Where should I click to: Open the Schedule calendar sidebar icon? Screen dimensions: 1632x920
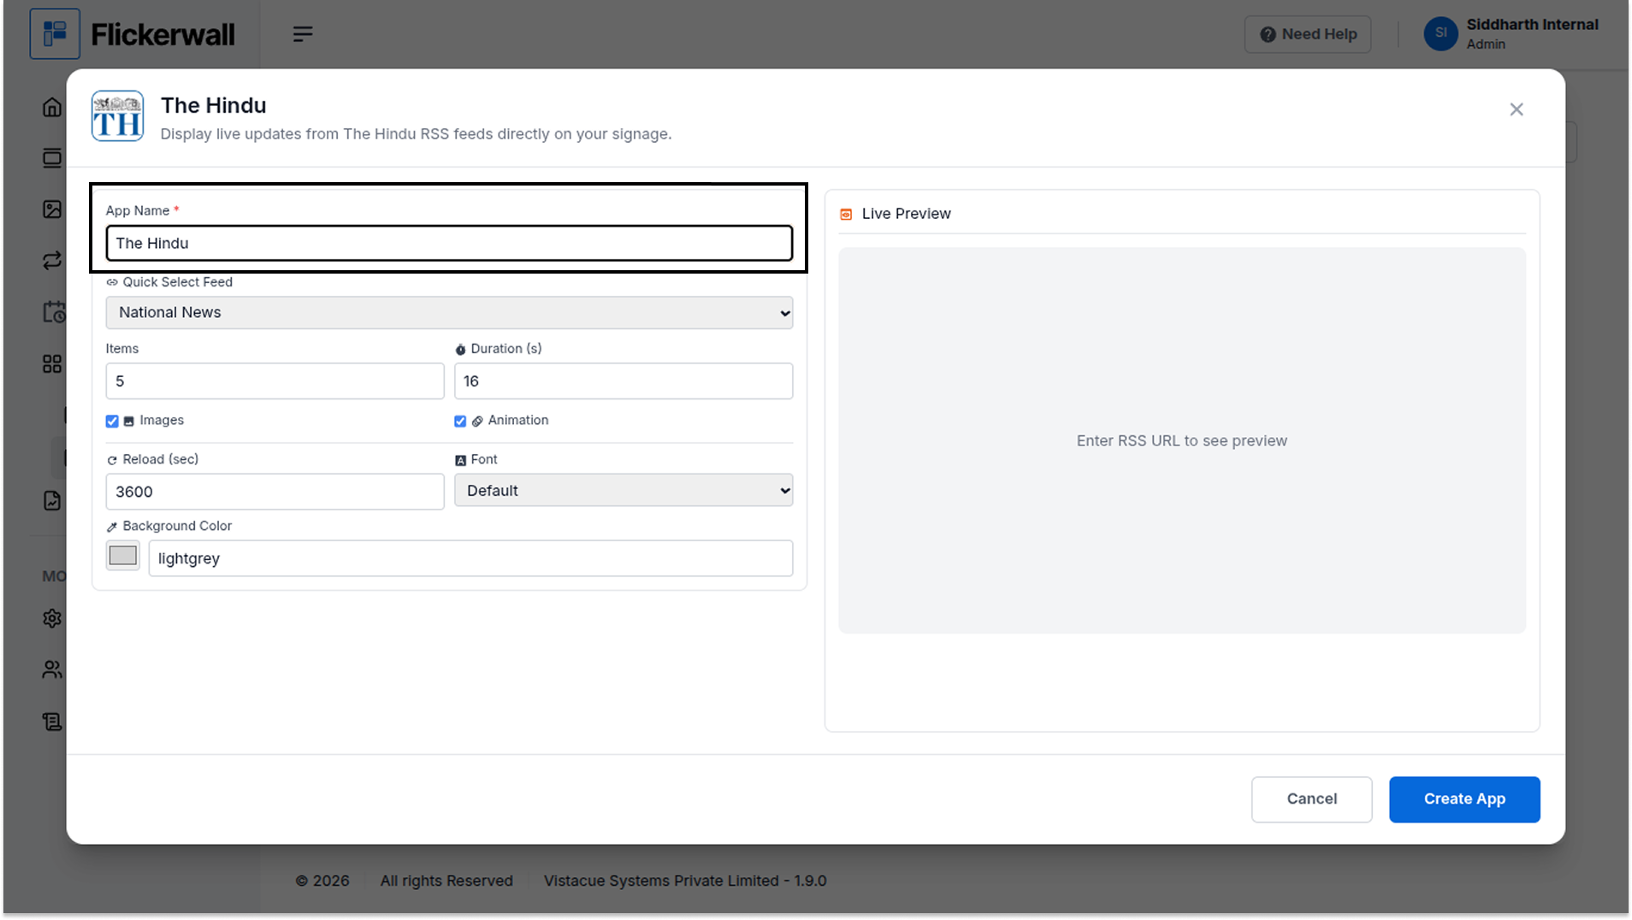[x=54, y=312]
